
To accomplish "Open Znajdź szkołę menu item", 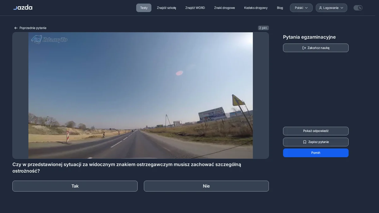I will click(x=166, y=8).
